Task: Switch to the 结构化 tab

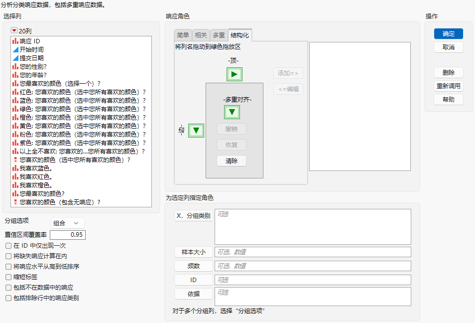Action: [x=239, y=35]
